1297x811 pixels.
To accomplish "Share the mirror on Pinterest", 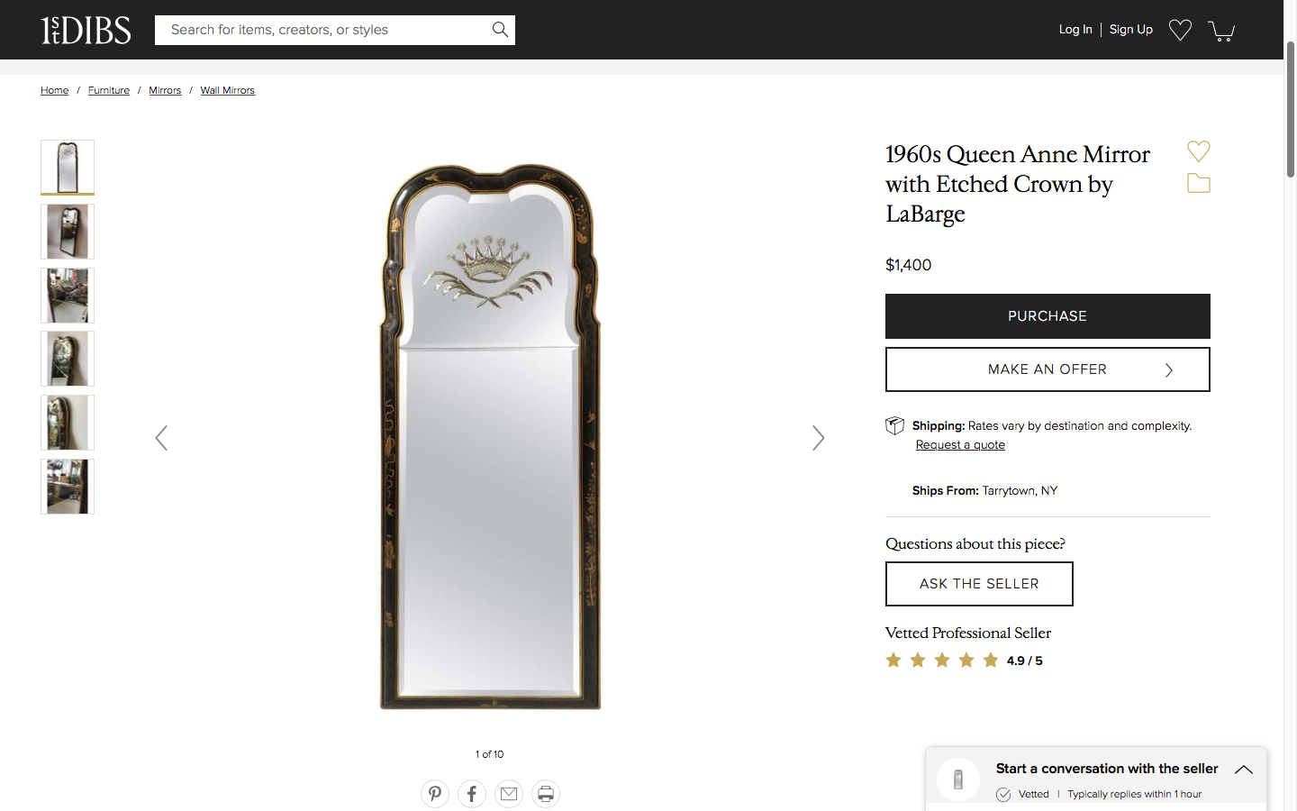I will [435, 794].
